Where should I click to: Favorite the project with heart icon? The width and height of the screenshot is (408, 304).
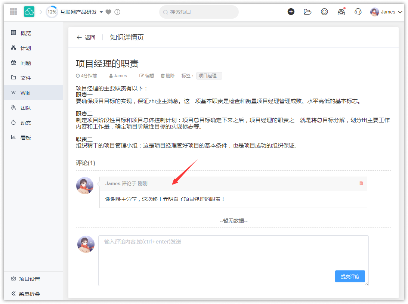pos(108,12)
